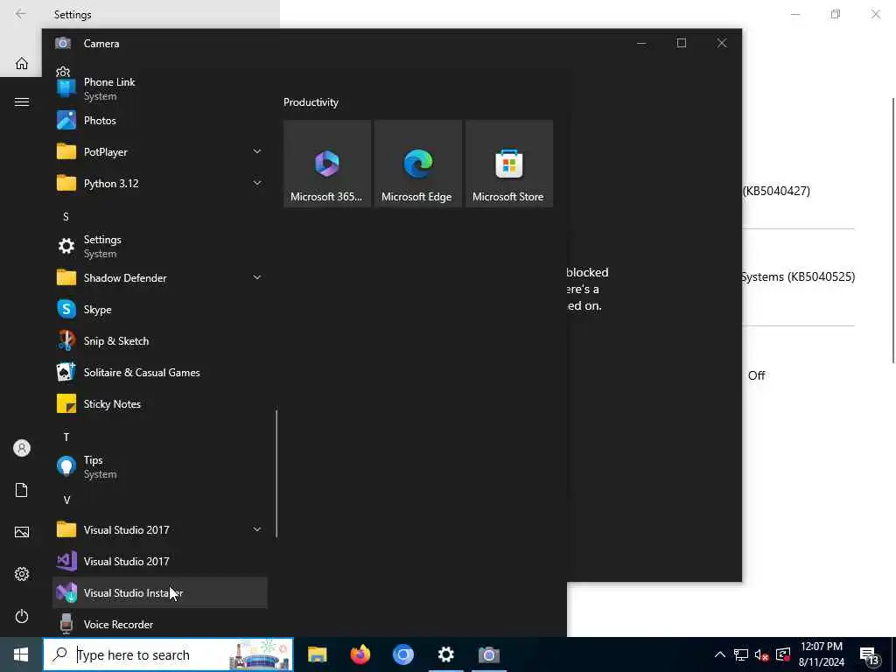Screen dimensions: 896x672
Task: Open Documents icon in Start sidebar
Action: point(22,490)
